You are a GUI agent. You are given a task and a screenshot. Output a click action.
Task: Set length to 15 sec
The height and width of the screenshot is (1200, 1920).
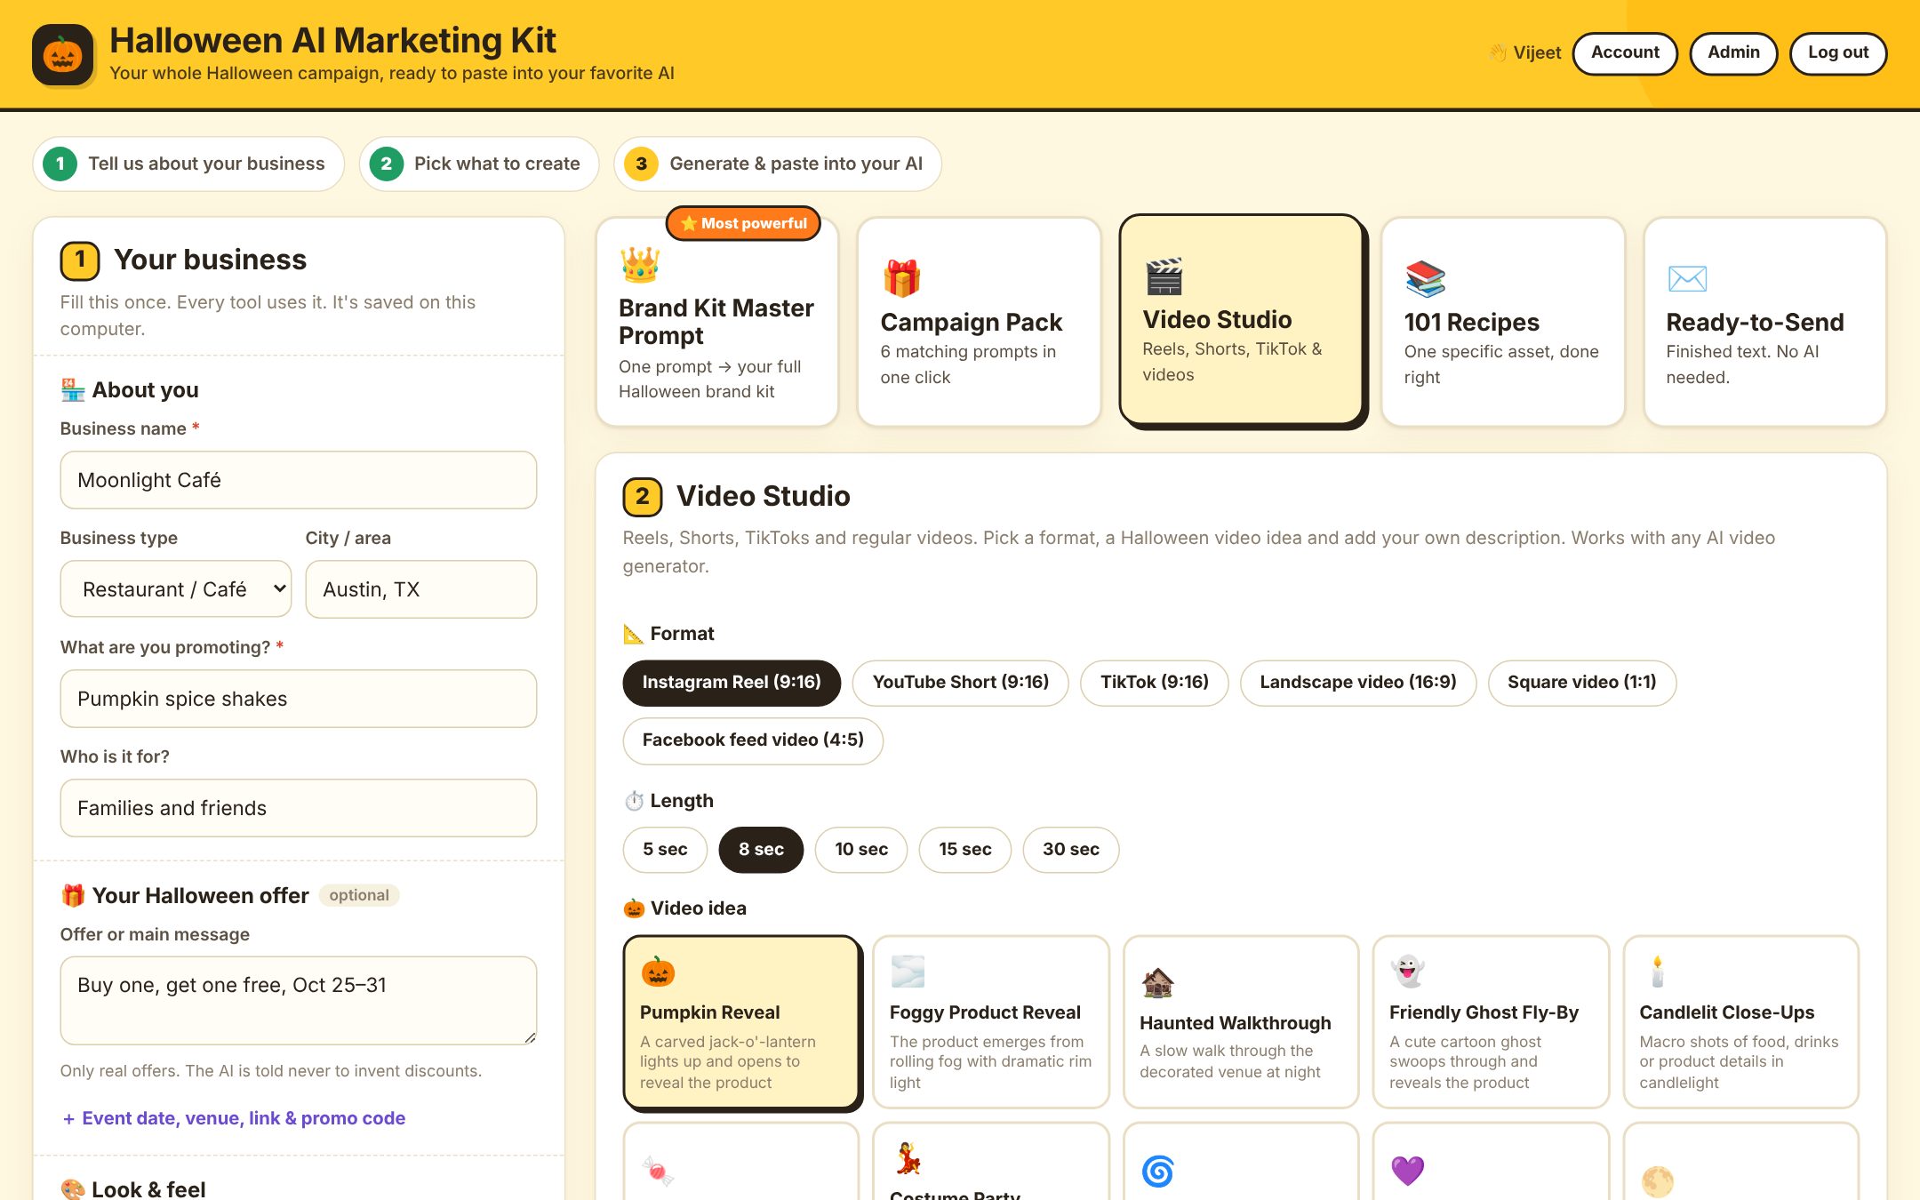964,850
